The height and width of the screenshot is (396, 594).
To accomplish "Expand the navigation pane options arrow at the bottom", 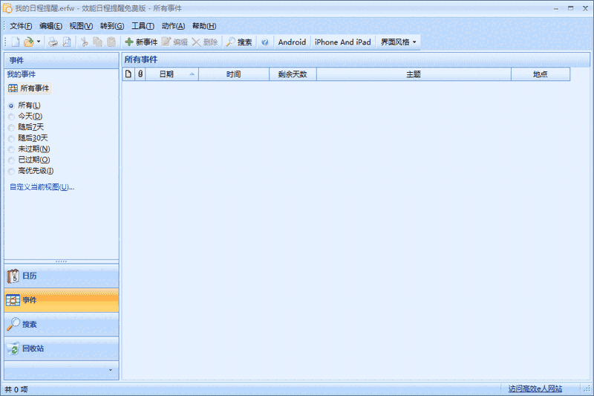I will (x=111, y=370).
